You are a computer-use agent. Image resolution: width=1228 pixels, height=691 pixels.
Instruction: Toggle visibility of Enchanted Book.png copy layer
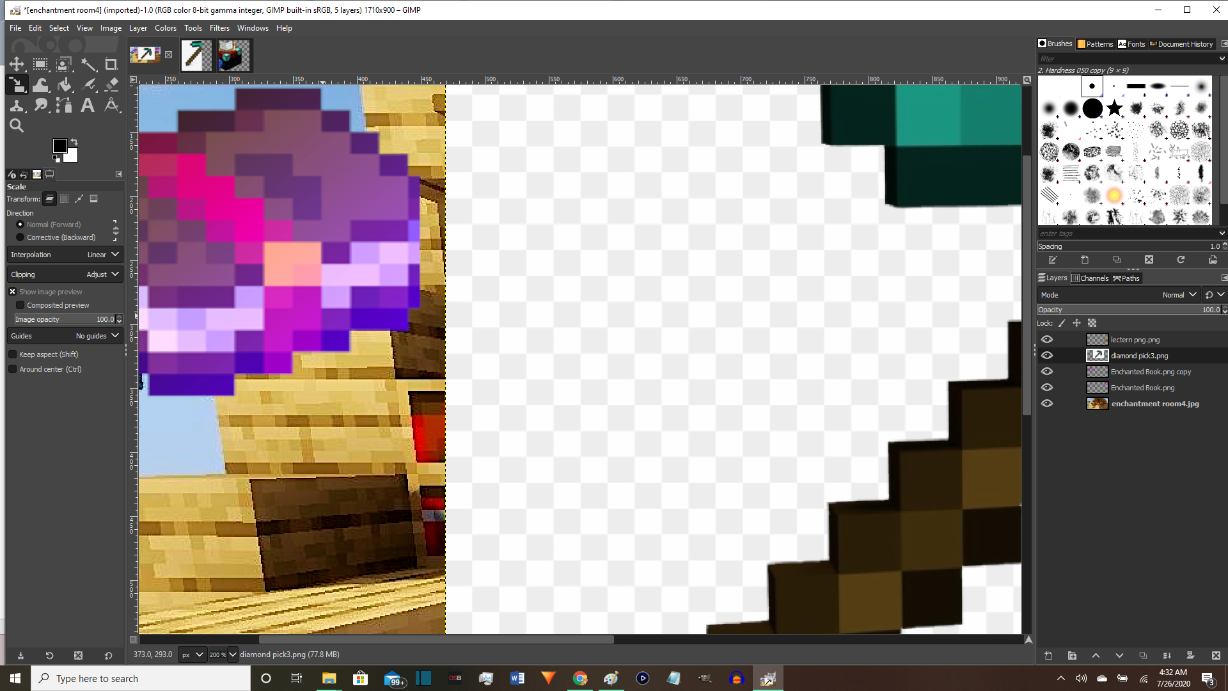[x=1047, y=372]
